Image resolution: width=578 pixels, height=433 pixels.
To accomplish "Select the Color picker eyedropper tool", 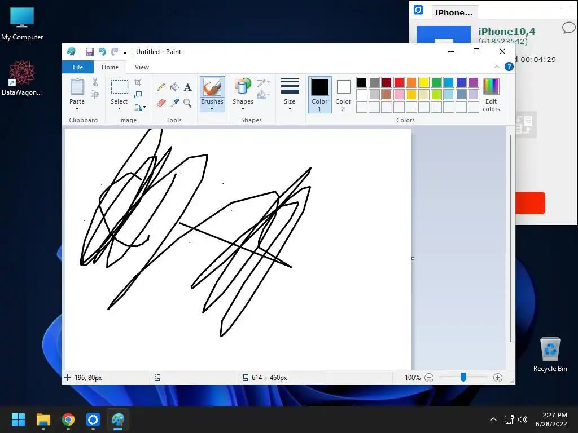I will pos(174,103).
